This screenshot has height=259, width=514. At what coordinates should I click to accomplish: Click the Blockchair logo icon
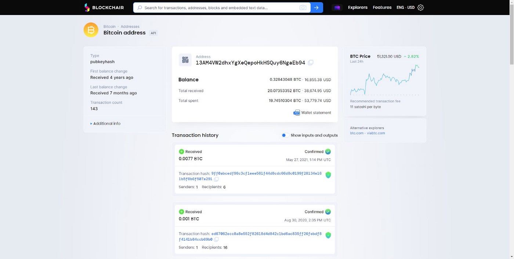coord(87,7)
